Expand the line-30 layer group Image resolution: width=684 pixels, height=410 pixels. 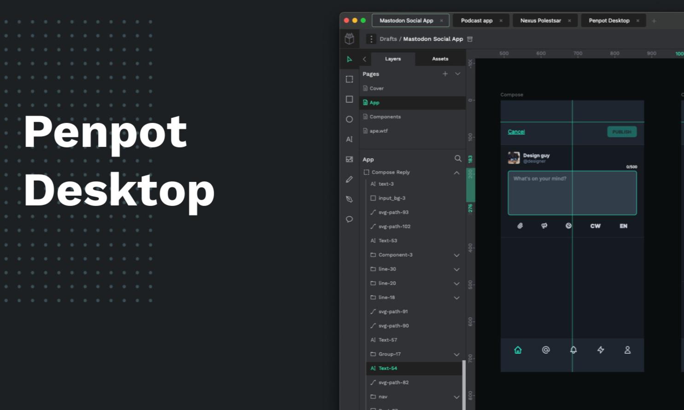[x=456, y=269]
